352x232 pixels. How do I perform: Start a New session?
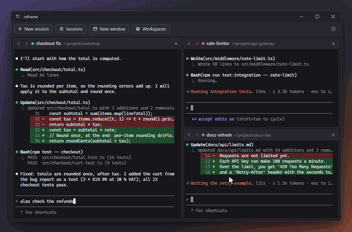[33, 29]
